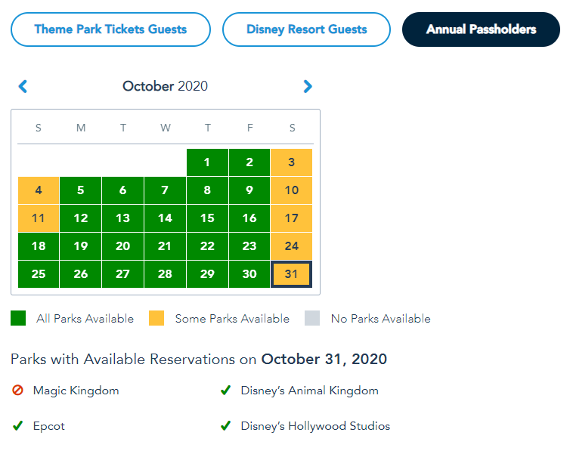Pick October 14 on the calendar
The width and height of the screenshot is (570, 451).
165,218
